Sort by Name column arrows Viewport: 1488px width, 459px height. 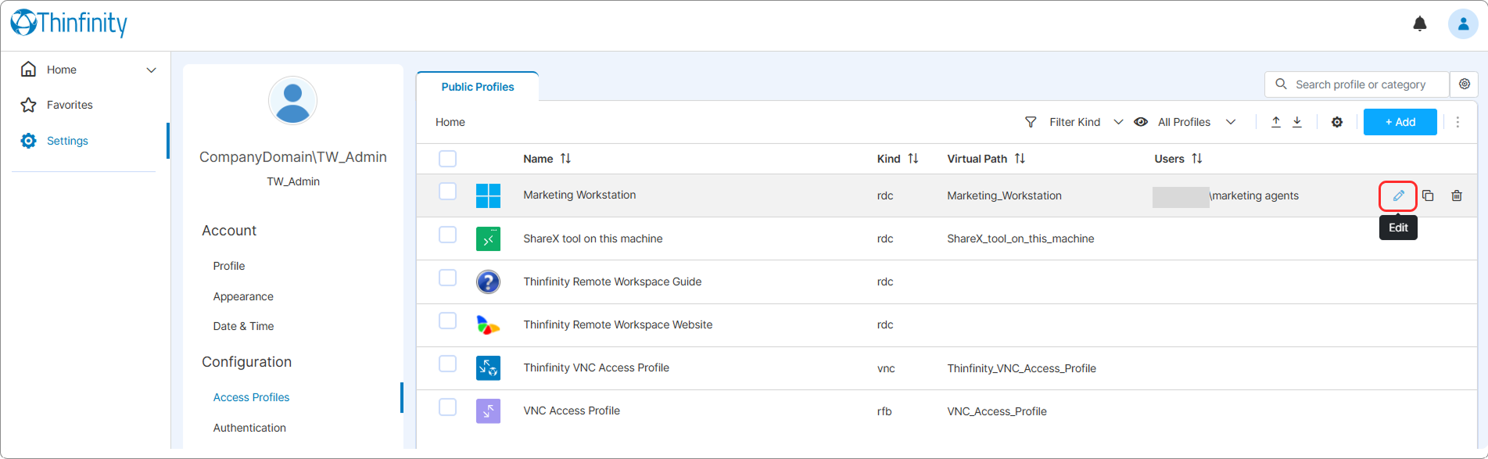click(x=565, y=159)
